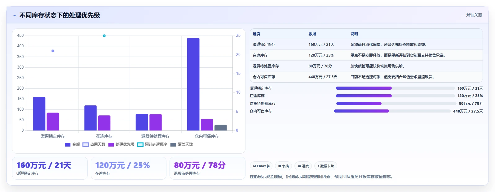The image size is (495, 192).
Task: Toggle the 处理优先级 legend item
Action: 121,144
